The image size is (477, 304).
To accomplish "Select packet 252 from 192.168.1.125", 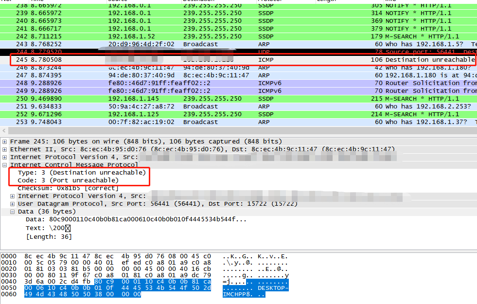I will pyautogui.click(x=238, y=114).
